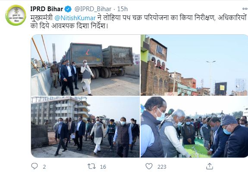
Task: View the photo of old brick building
Action: point(194,65)
